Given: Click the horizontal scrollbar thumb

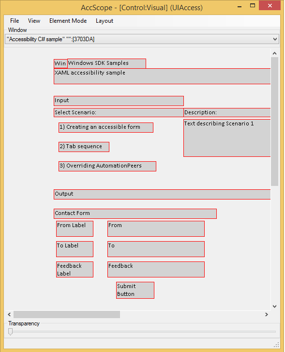Looking at the screenshot, I should pos(67,315).
